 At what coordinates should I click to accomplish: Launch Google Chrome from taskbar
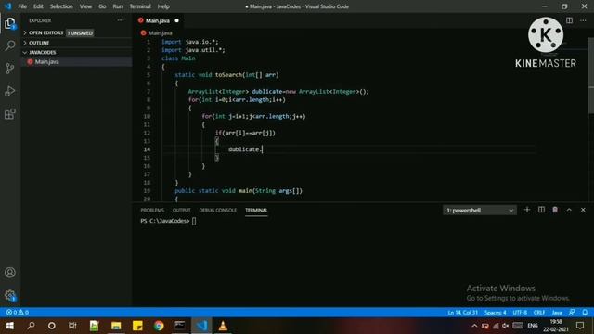(159, 326)
